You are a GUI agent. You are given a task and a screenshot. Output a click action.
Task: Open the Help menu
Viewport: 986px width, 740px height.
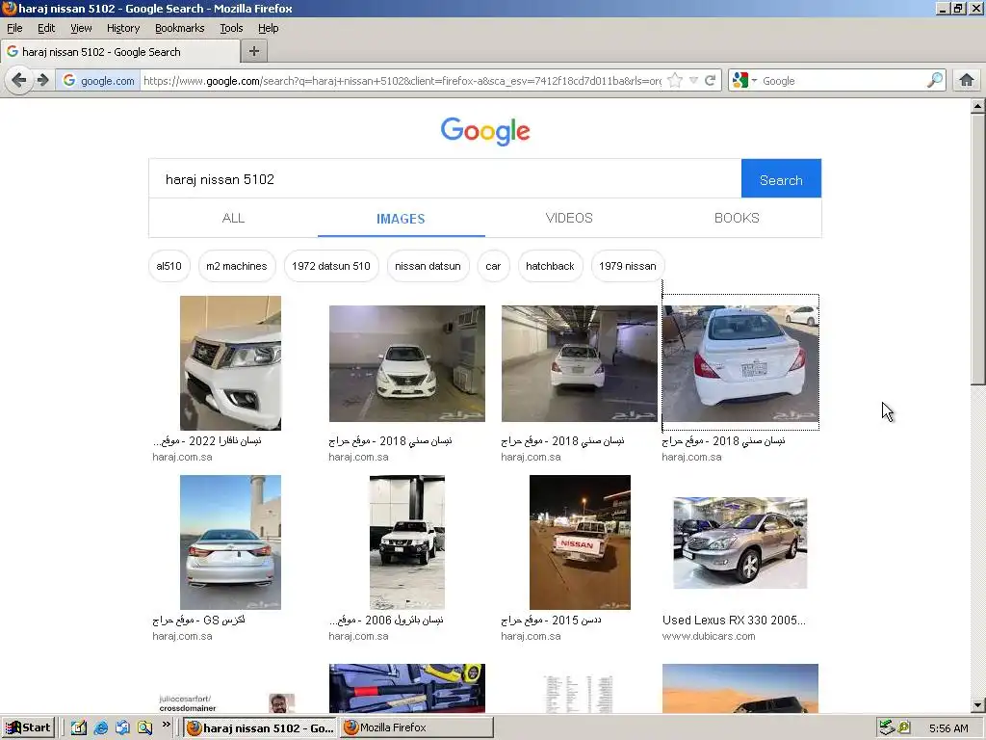pos(268,28)
